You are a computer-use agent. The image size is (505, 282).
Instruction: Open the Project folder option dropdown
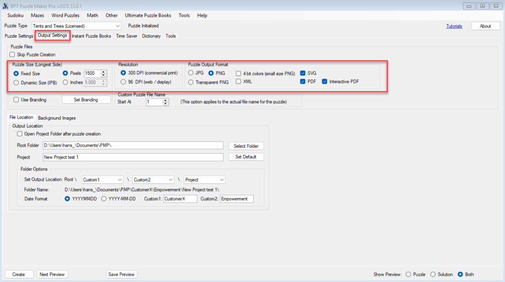point(221,180)
